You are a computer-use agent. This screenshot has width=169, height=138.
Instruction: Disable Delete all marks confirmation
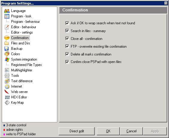[67, 54]
